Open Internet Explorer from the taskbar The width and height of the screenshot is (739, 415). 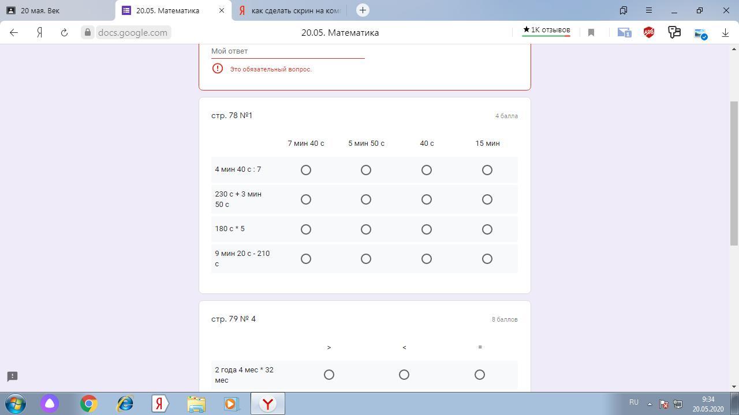click(x=125, y=403)
